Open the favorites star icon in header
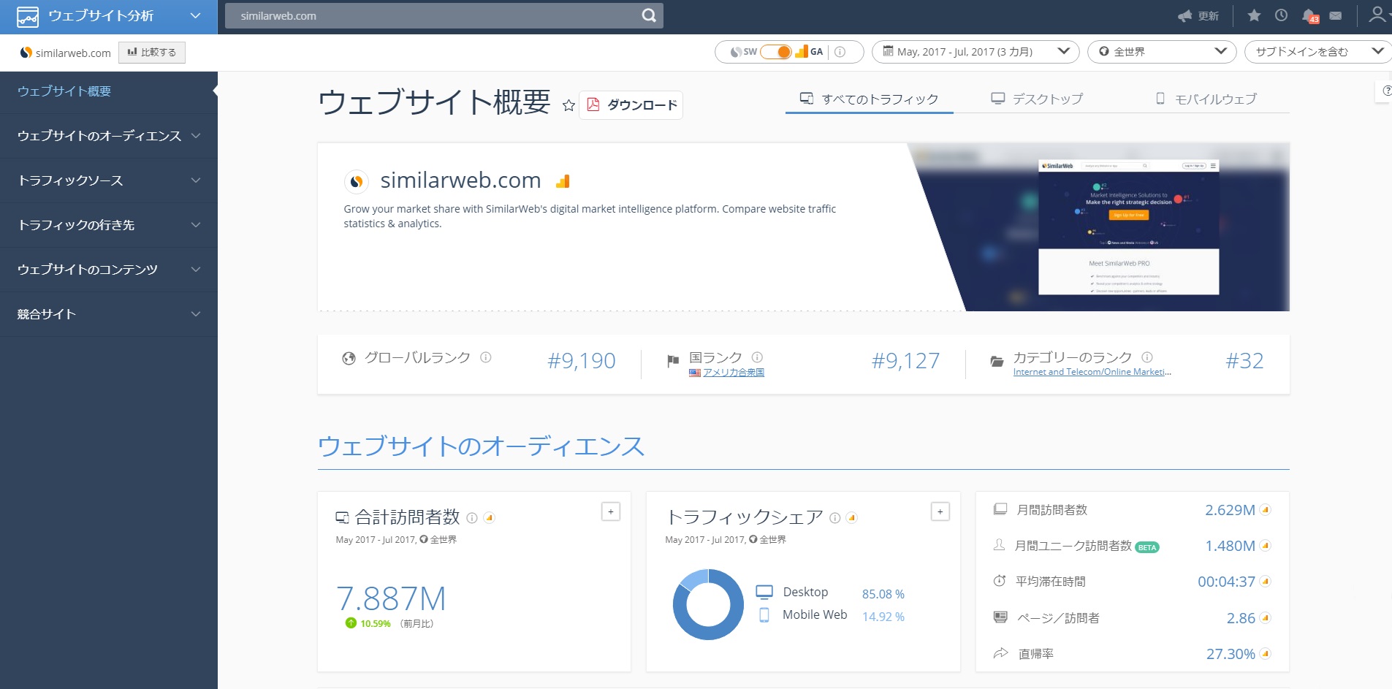This screenshot has width=1392, height=689. point(1254,15)
